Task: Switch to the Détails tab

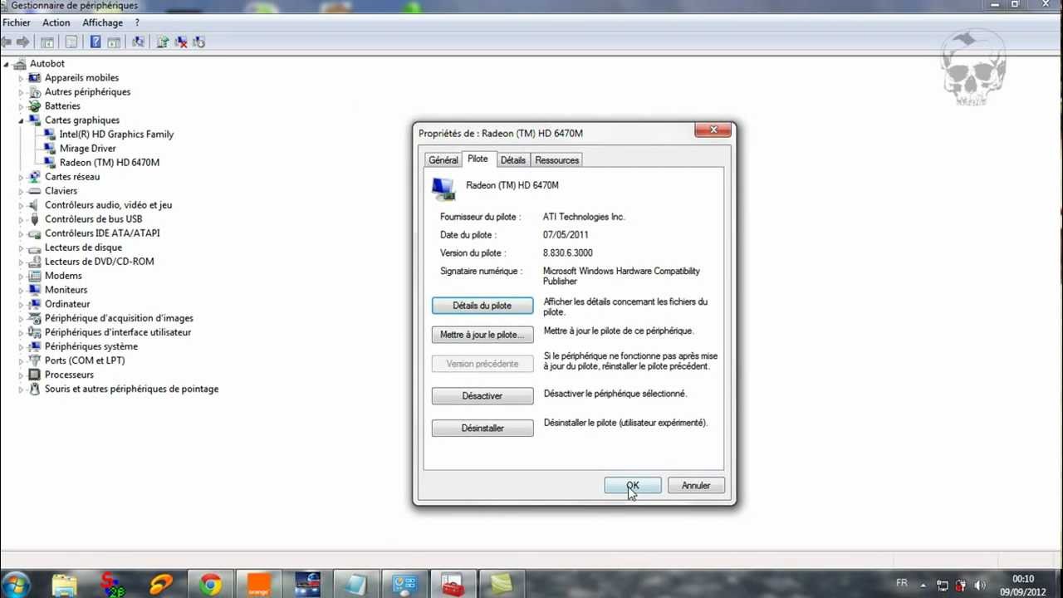Action: point(512,160)
